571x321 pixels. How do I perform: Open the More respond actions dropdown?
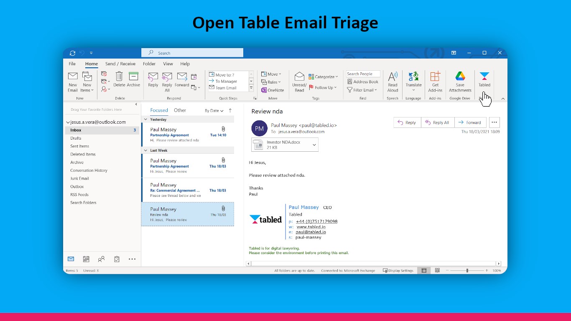pyautogui.click(x=195, y=87)
